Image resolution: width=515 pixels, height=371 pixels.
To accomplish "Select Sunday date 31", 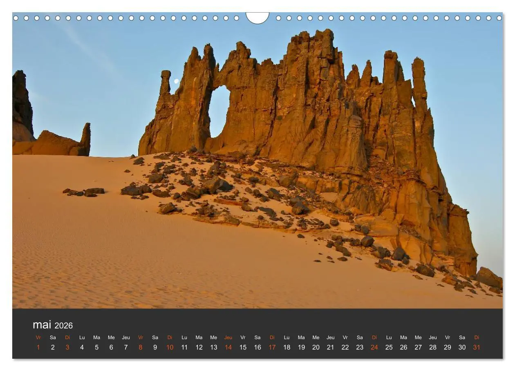I will tap(477, 347).
